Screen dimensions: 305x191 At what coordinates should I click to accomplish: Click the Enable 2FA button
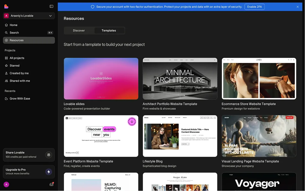(x=254, y=7)
